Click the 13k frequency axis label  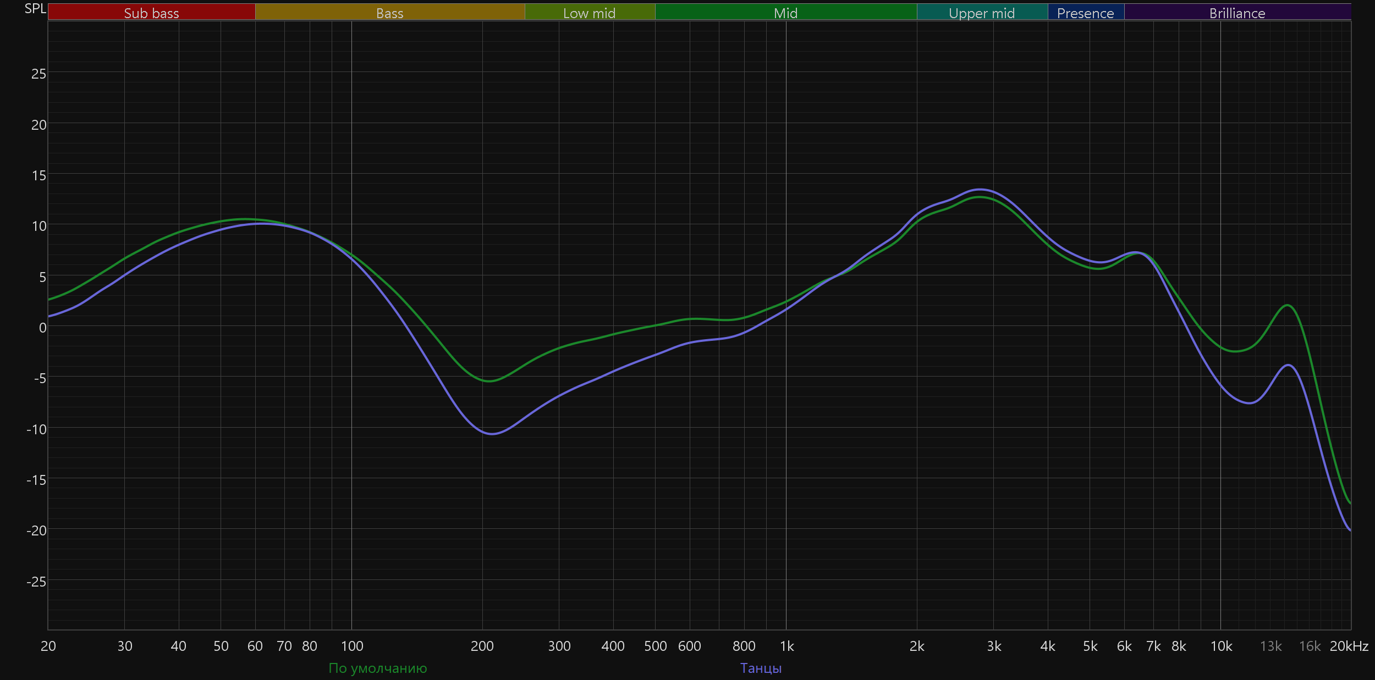[x=1270, y=646]
